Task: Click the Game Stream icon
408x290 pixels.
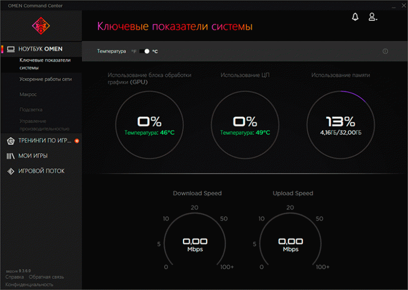Action: tap(10, 171)
